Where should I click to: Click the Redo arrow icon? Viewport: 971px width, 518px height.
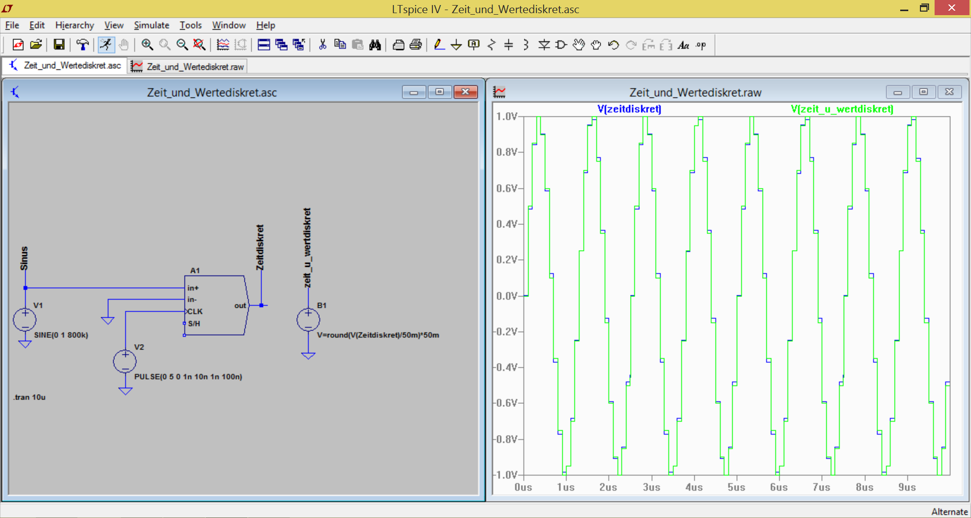click(631, 45)
